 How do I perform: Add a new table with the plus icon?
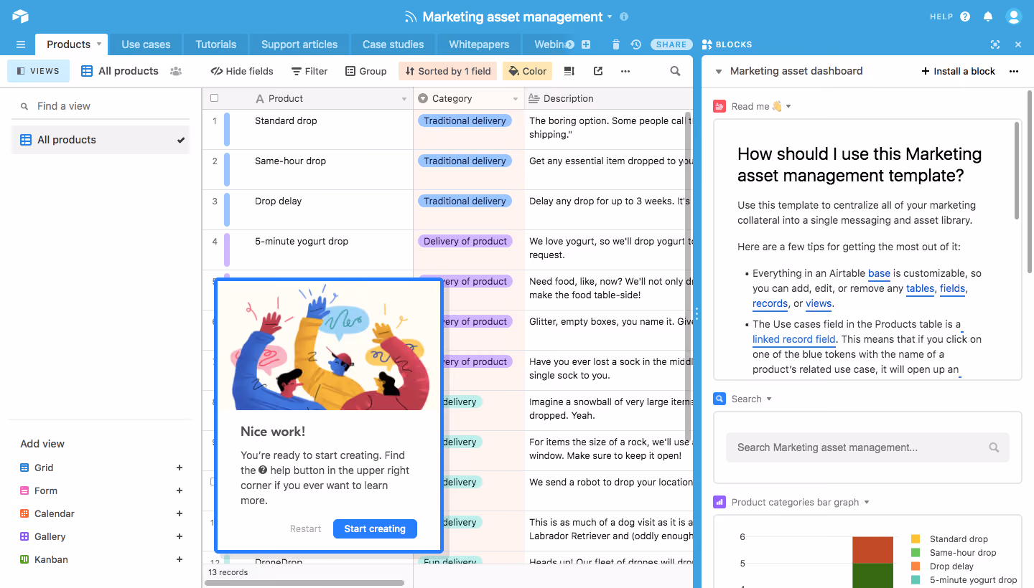click(586, 44)
